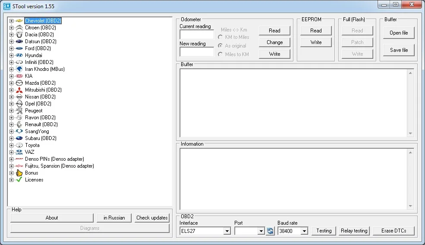425x245 pixels.
Task: Click the Mazda logo icon
Action: [19, 83]
